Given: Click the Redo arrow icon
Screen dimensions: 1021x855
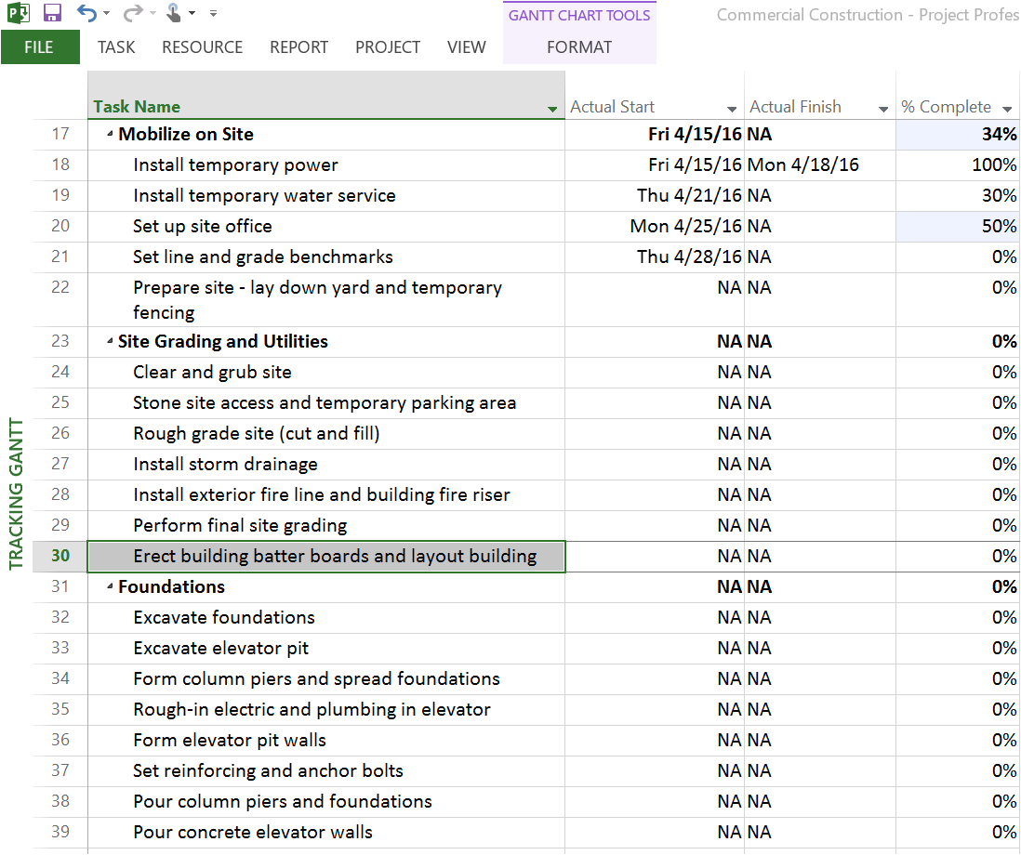Looking at the screenshot, I should click(x=133, y=13).
